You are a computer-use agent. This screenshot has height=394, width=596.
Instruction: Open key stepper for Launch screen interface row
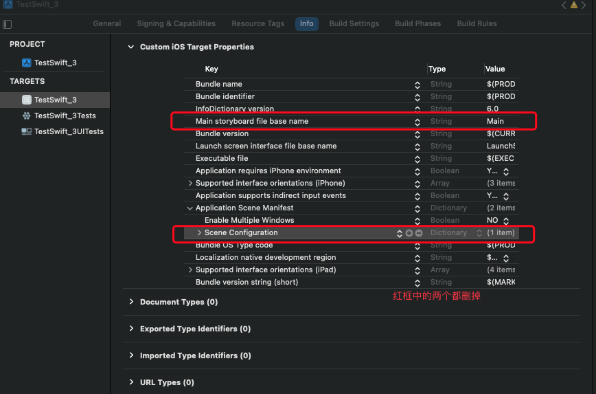click(417, 147)
